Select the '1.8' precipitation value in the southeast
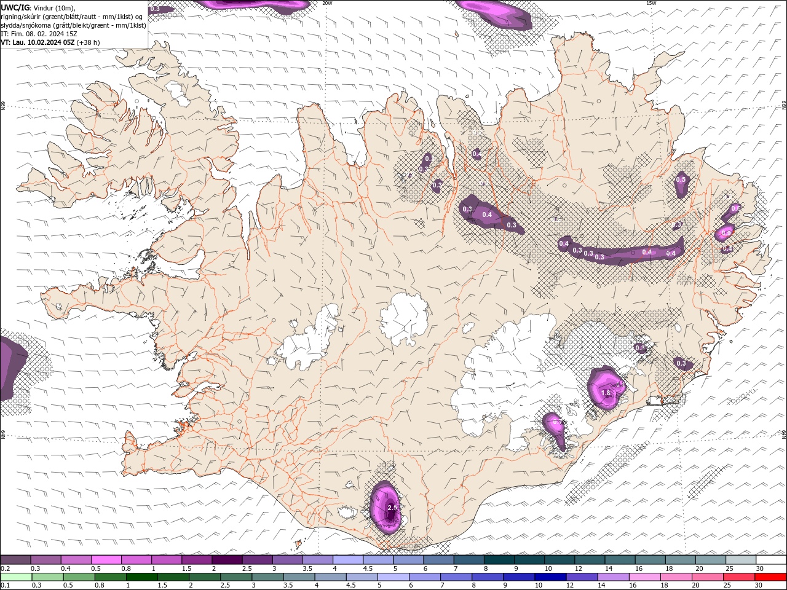The image size is (787, 590). (x=606, y=393)
